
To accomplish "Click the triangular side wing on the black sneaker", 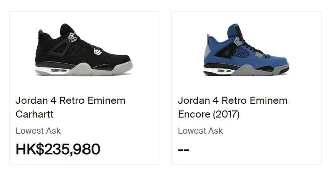I will [x=59, y=48].
